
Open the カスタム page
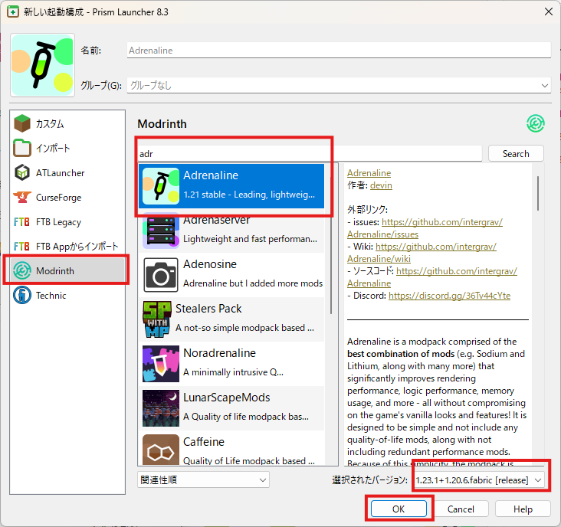click(x=67, y=123)
